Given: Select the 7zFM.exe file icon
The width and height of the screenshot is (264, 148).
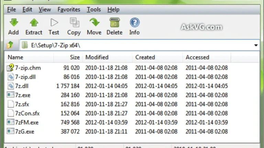Looking at the screenshot, I should 10,122.
